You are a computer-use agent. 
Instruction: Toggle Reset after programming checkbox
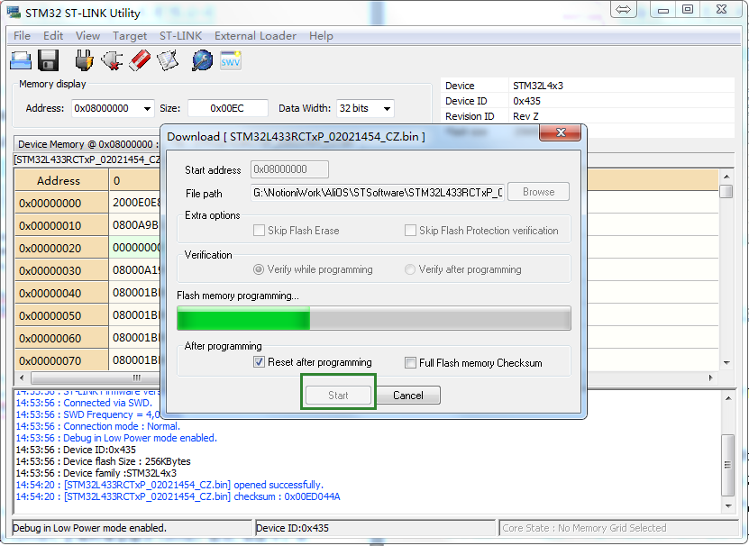click(x=259, y=362)
